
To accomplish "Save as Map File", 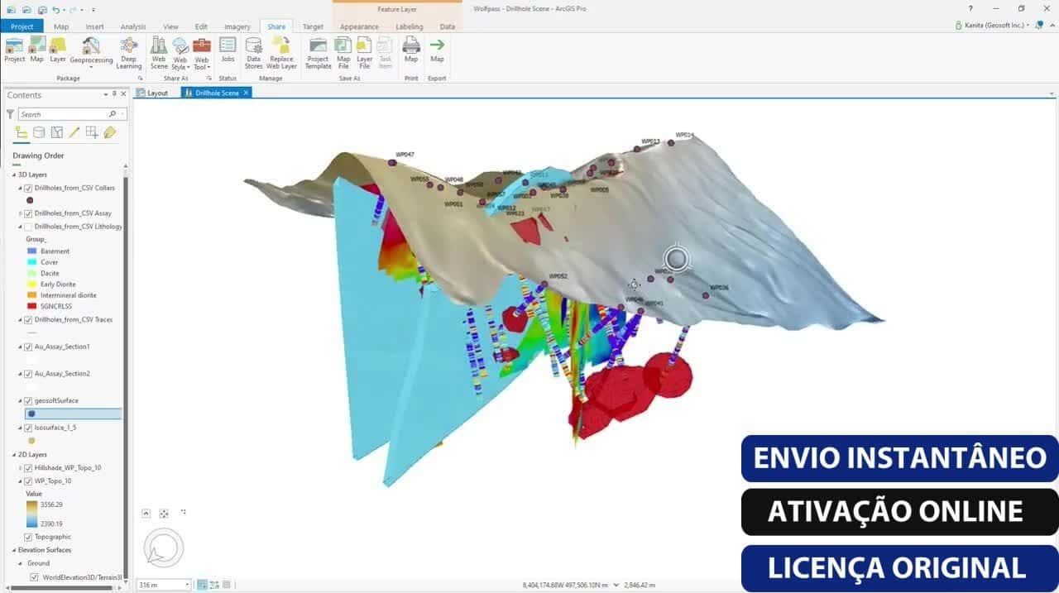I will coord(343,52).
